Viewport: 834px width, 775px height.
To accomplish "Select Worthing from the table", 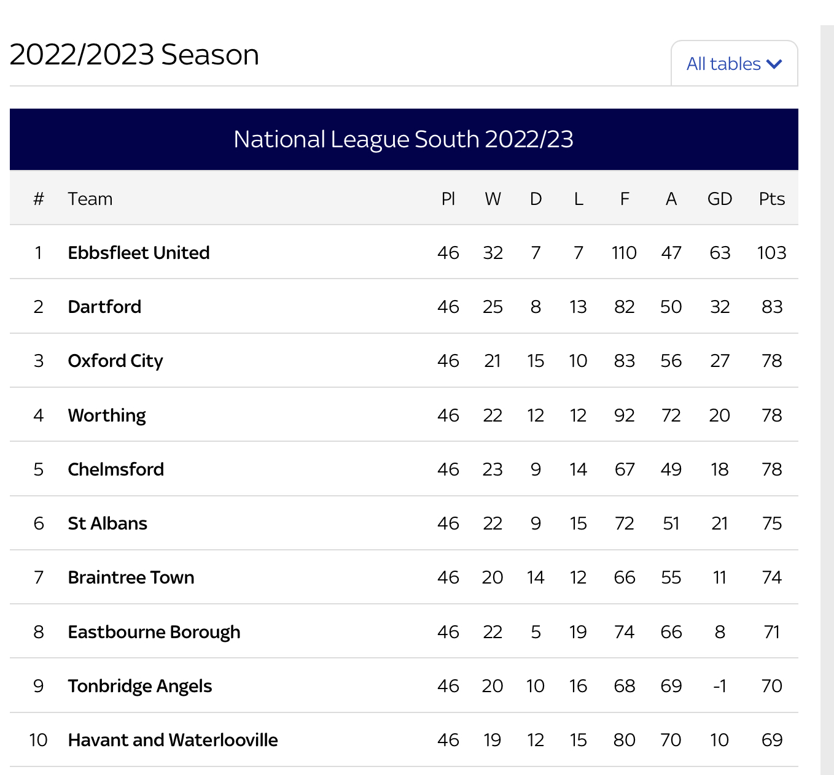I will click(x=106, y=415).
